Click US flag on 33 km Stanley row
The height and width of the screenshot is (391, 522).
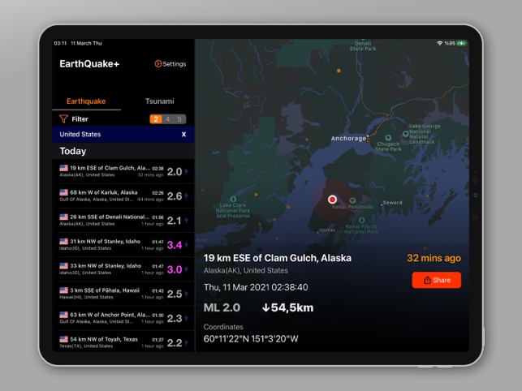[x=63, y=266]
